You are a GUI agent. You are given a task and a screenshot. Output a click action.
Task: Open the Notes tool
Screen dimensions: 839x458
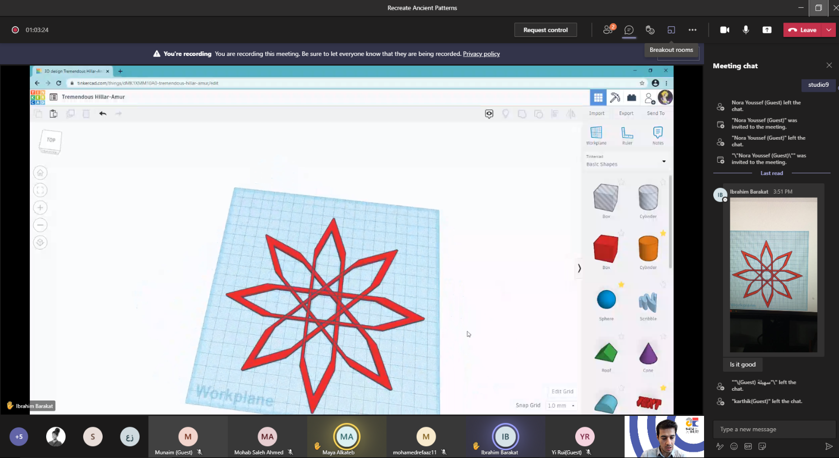point(658,136)
